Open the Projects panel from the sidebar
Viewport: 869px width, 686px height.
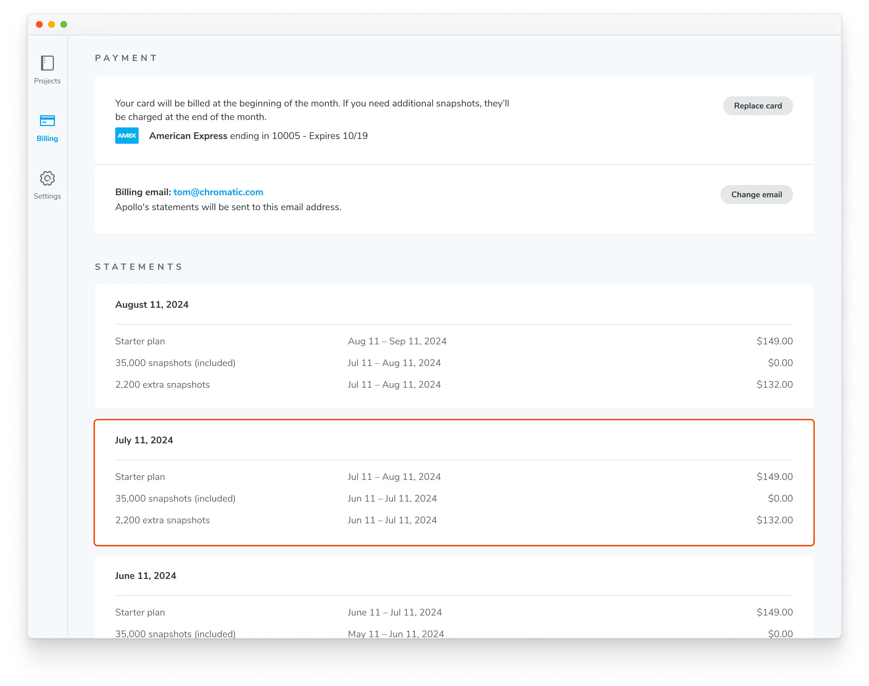pyautogui.click(x=47, y=70)
